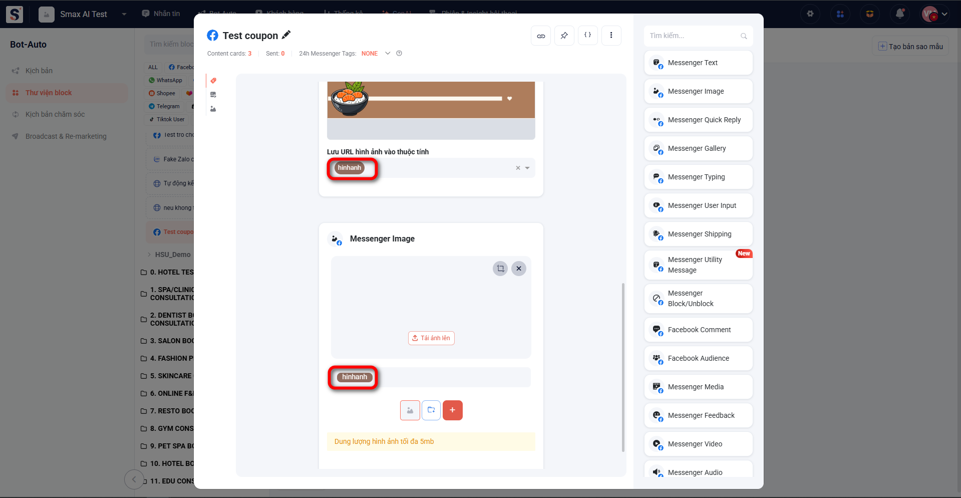The width and height of the screenshot is (961, 498).
Task: Open the JSON code braces view
Action: [588, 36]
